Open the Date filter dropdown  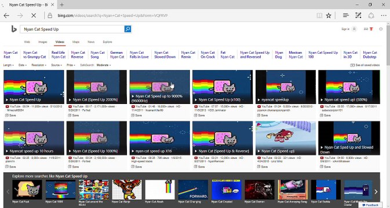(x=23, y=65)
